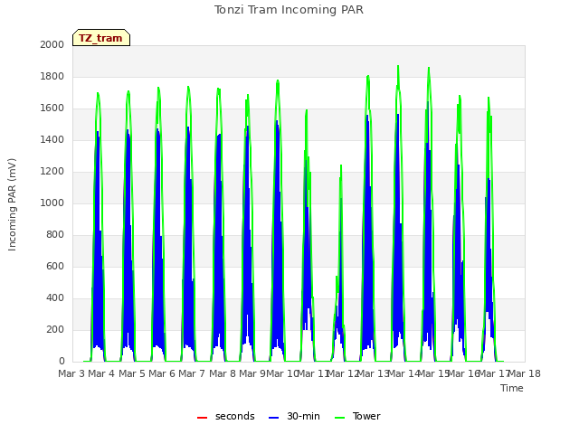Click the chart title Tonzi Tram Incoming PAR
The image size is (579, 434).
click(289, 10)
